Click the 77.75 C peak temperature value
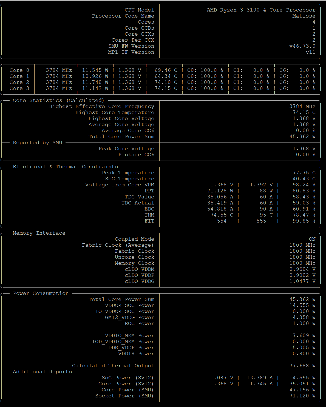 (304, 173)
